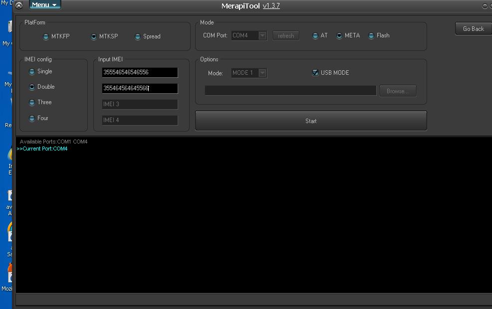
Task: Expand the MODE 1 dropdown
Action: point(262,73)
